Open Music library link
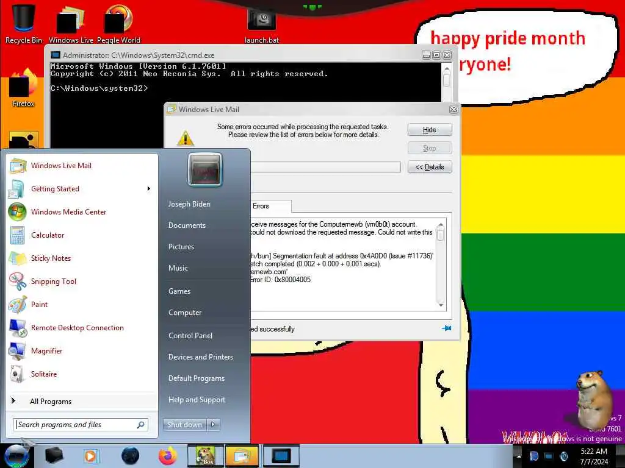The width and height of the screenshot is (625, 468). pos(178,268)
